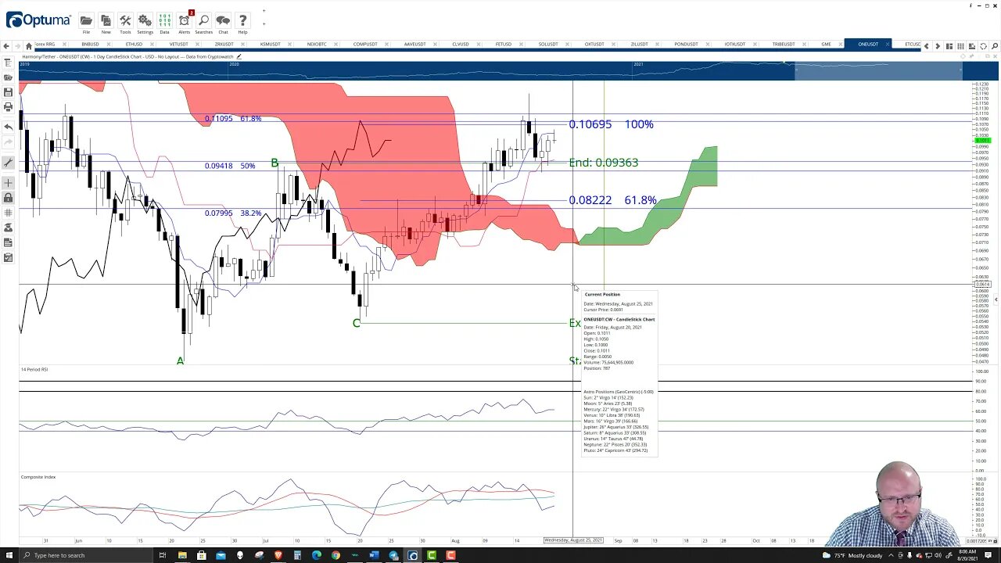Click the green current price tag on the scale
This screenshot has height=563, width=1001.
(981, 140)
